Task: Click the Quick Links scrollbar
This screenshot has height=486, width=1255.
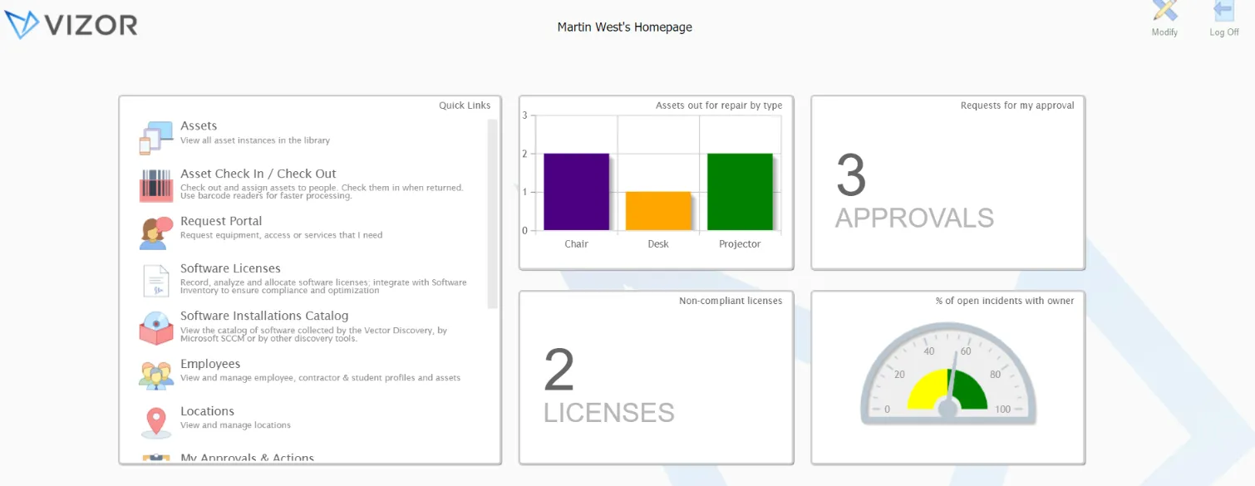Action: coord(492,214)
